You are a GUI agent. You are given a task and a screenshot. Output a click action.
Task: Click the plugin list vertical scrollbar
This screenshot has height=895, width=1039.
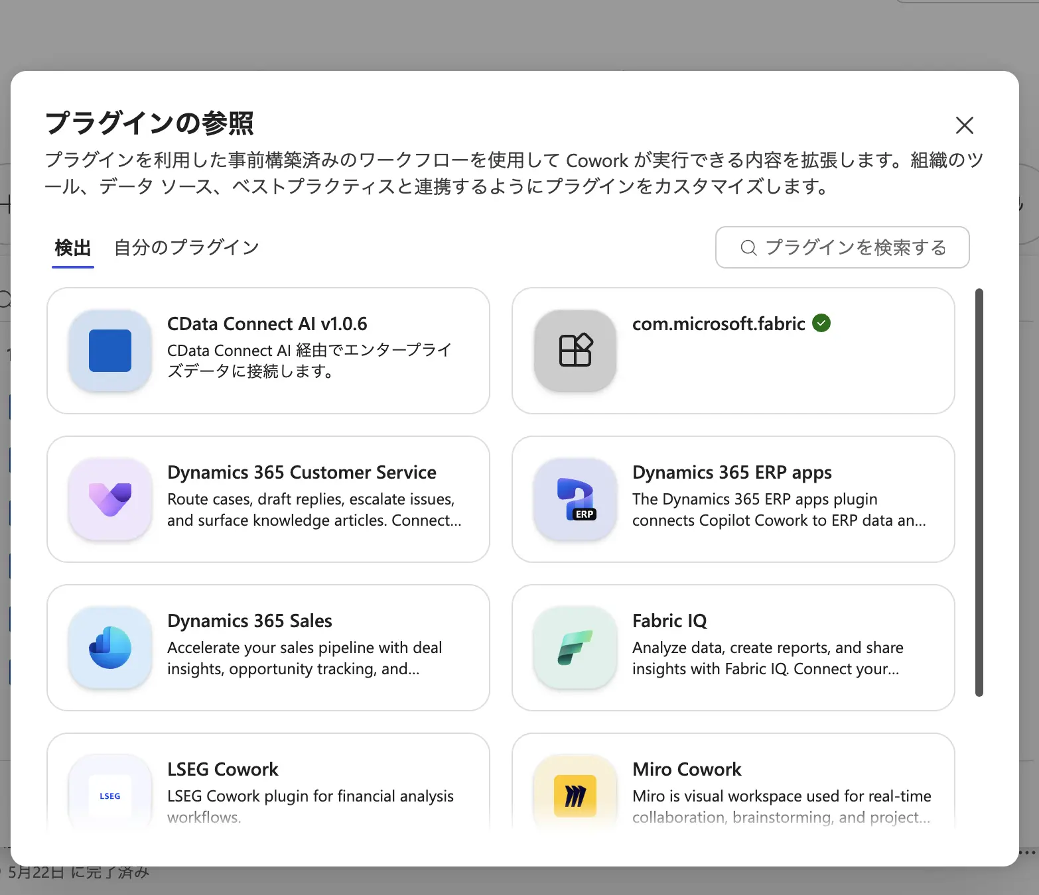[979, 493]
